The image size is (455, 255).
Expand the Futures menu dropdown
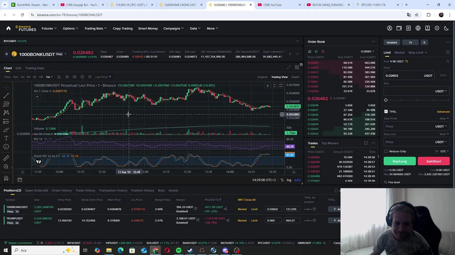(x=49, y=28)
